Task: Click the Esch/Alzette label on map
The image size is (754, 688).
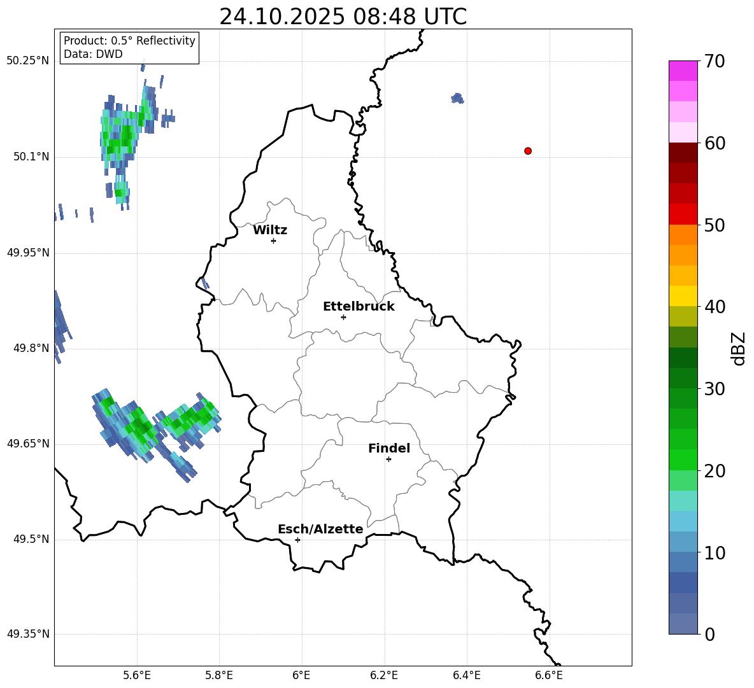Action: click(321, 530)
